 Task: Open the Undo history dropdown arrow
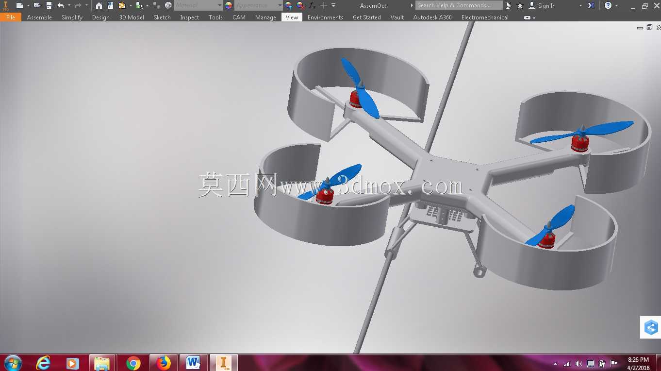click(x=69, y=5)
